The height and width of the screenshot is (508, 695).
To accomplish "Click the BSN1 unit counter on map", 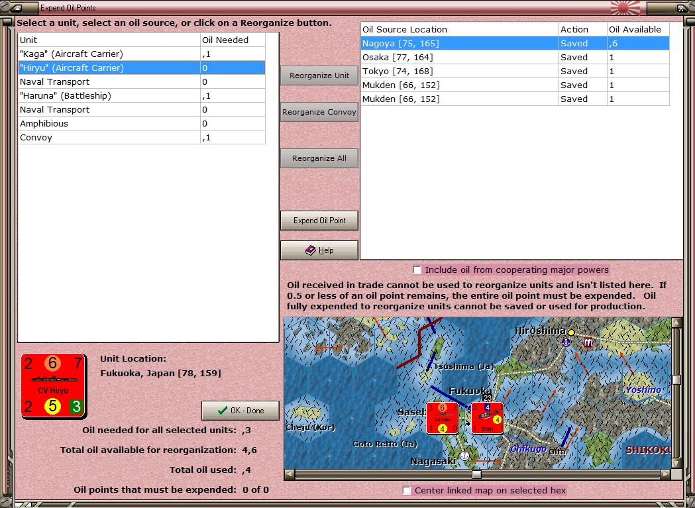I will (x=487, y=418).
